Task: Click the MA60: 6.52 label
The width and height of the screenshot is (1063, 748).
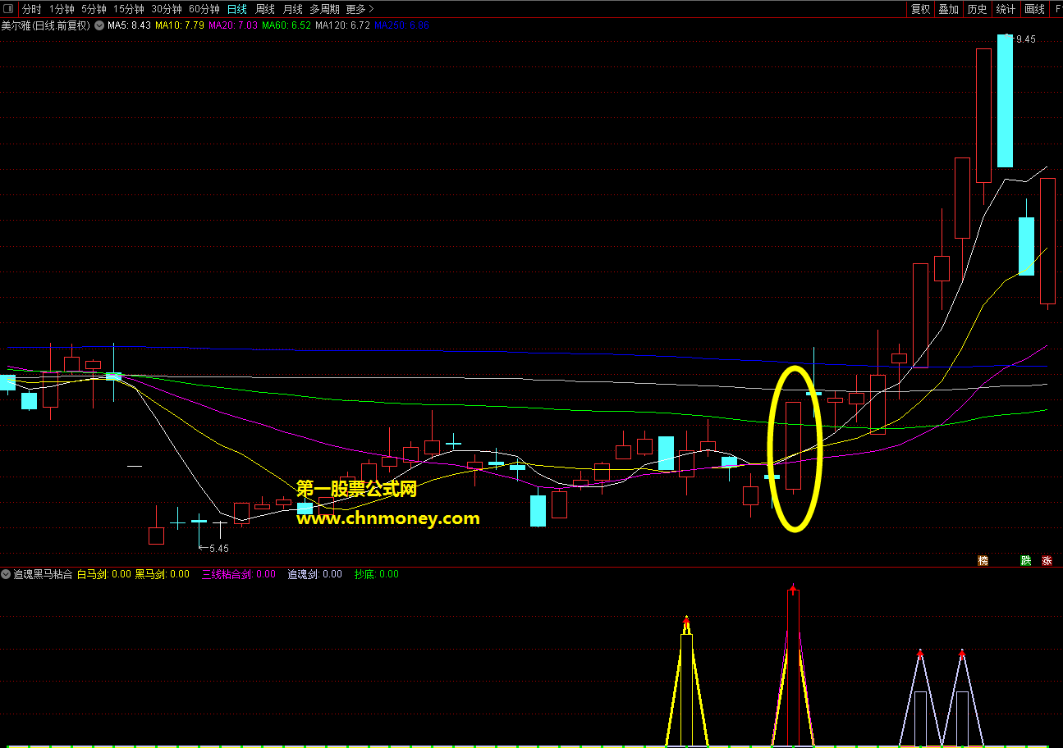Action: (x=286, y=25)
